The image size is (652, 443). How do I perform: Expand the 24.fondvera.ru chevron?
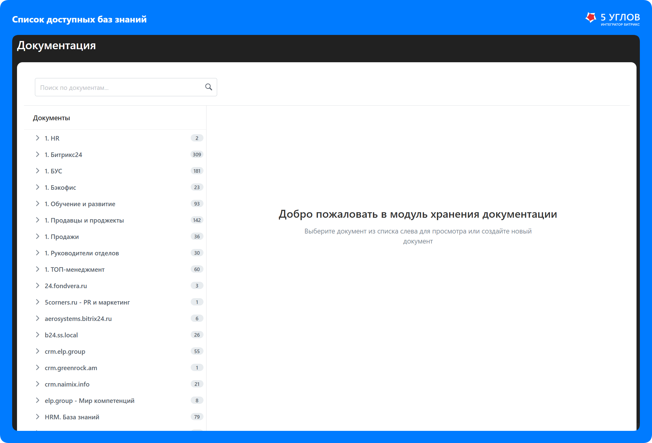coord(37,285)
